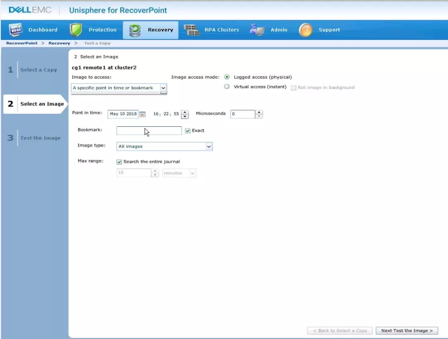
Task: Click Next Test the Image button
Action: pos(407,331)
